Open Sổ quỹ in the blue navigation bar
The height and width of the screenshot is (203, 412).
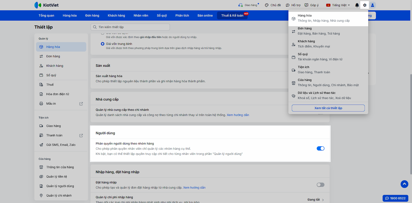click(x=162, y=15)
